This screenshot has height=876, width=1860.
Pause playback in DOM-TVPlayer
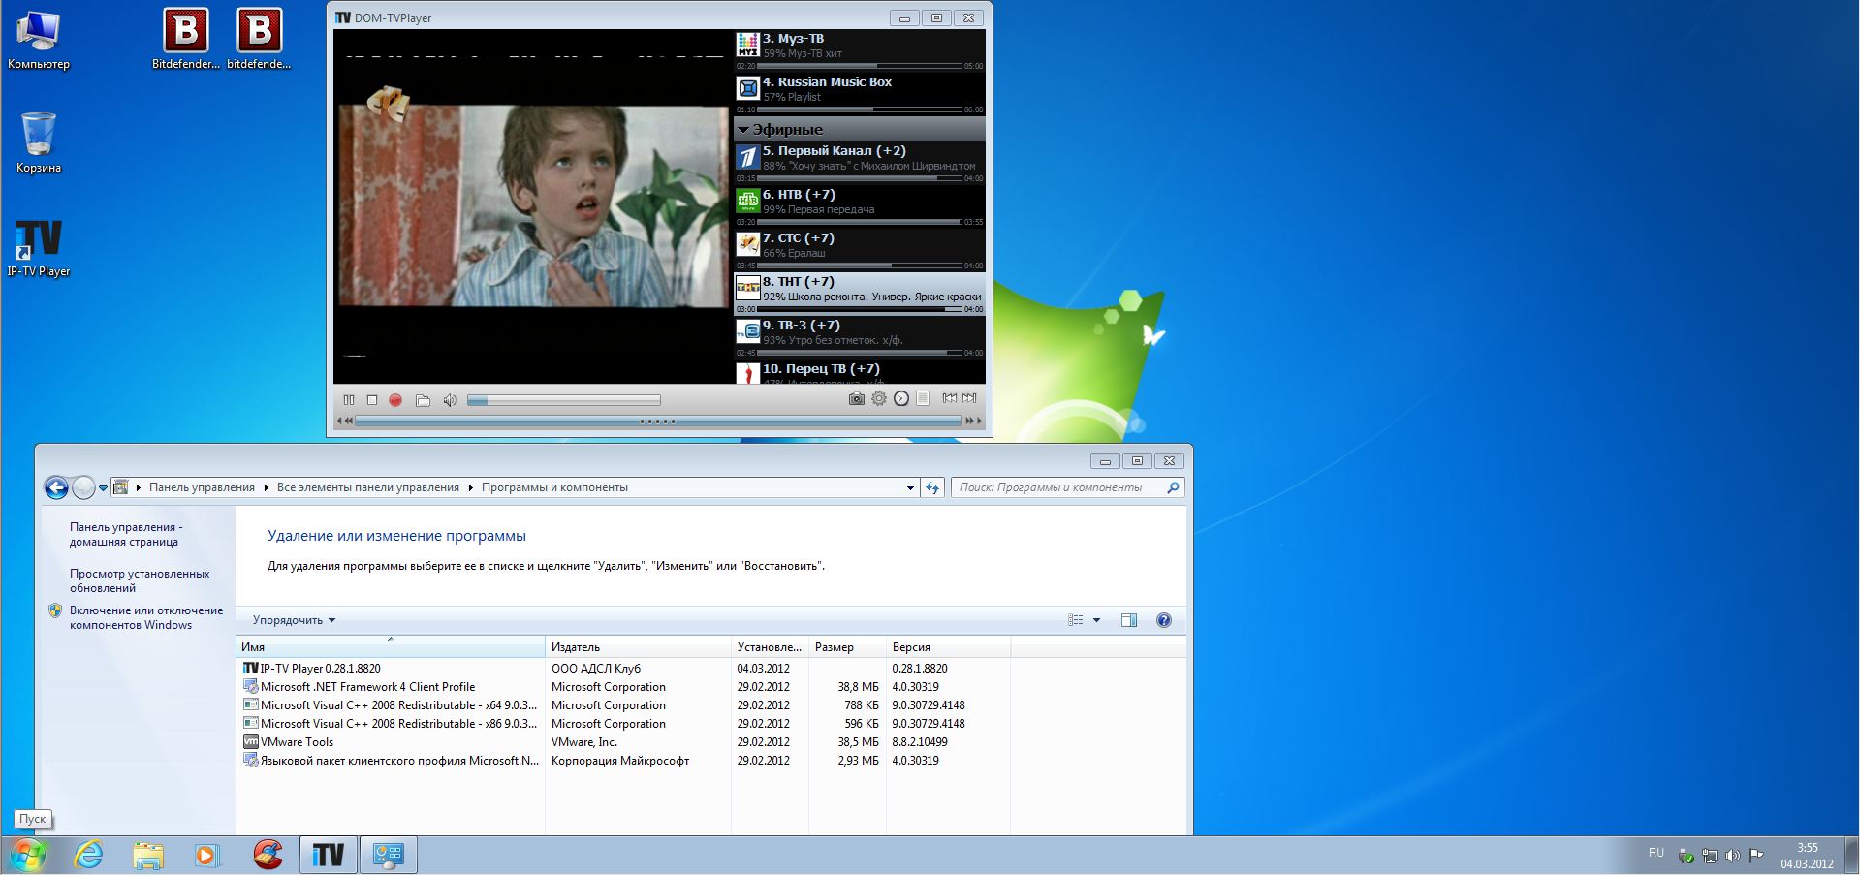click(x=349, y=400)
